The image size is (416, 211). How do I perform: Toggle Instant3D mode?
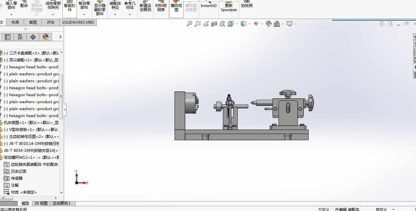(x=208, y=4)
